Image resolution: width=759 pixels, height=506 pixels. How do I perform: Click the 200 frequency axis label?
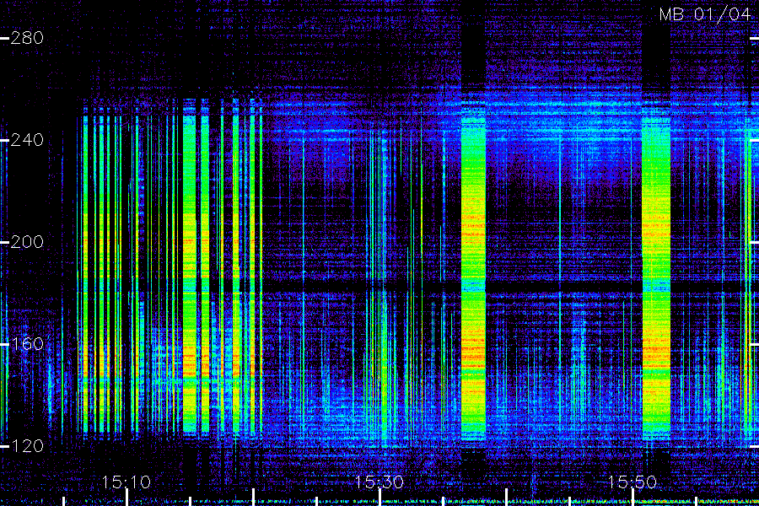pyautogui.click(x=27, y=242)
